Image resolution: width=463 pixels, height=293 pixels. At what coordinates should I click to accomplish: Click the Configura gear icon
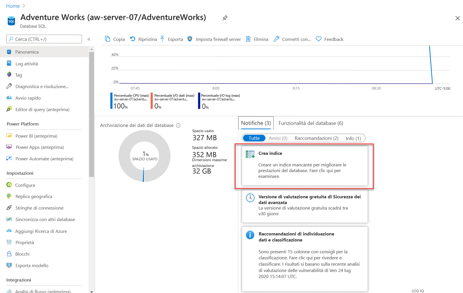pos(9,185)
